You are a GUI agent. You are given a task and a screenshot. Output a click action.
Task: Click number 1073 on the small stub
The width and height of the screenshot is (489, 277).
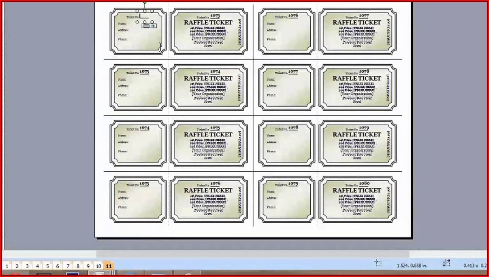pyautogui.click(x=144, y=72)
